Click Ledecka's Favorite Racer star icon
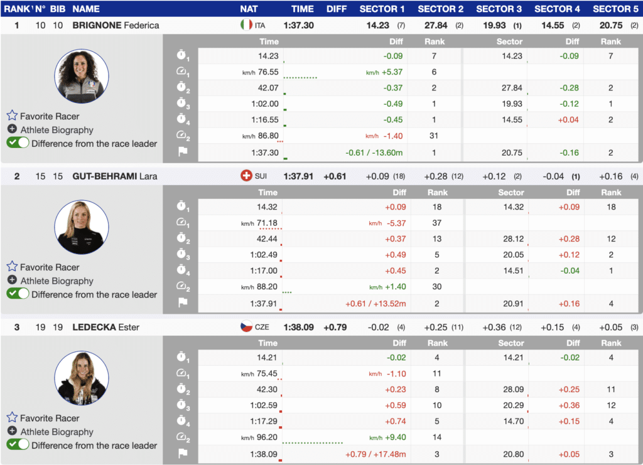The height and width of the screenshot is (465, 643). (x=12, y=418)
